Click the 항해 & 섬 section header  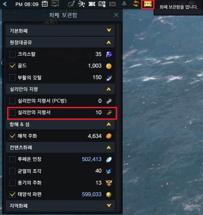[x=60, y=124]
